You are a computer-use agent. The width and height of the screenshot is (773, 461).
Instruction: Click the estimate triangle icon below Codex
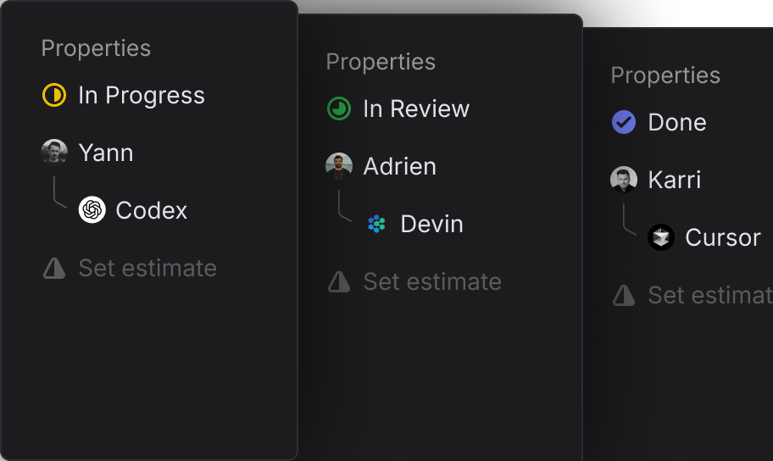[54, 269]
